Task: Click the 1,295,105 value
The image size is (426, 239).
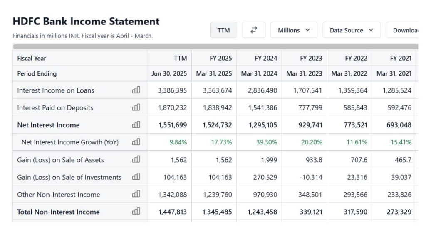Action: [x=263, y=125]
